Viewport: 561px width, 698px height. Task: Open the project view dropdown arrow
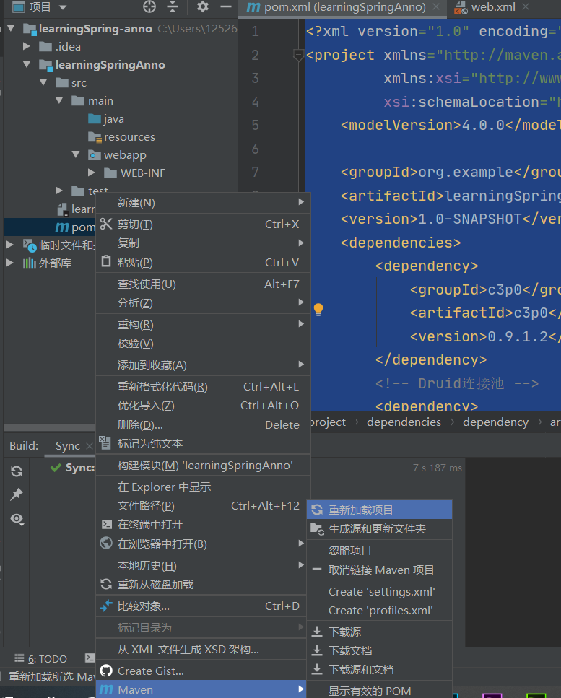click(x=63, y=7)
